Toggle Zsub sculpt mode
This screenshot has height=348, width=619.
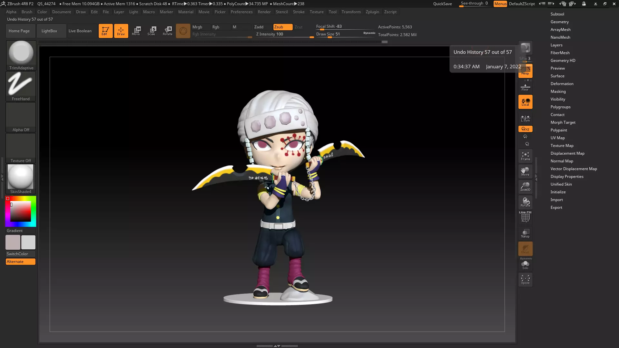click(283, 27)
